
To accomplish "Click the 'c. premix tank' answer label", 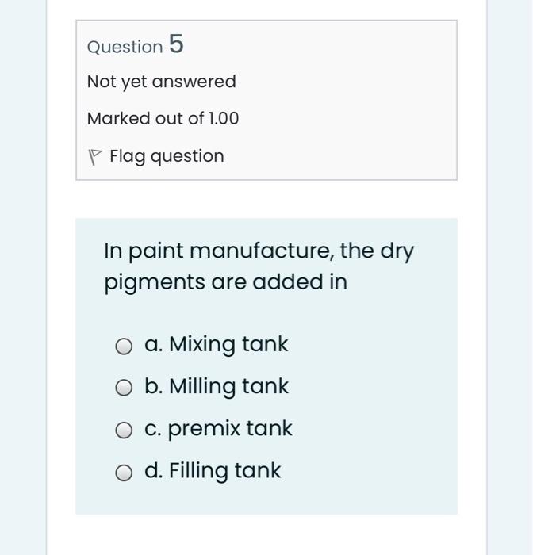I will click(218, 428).
